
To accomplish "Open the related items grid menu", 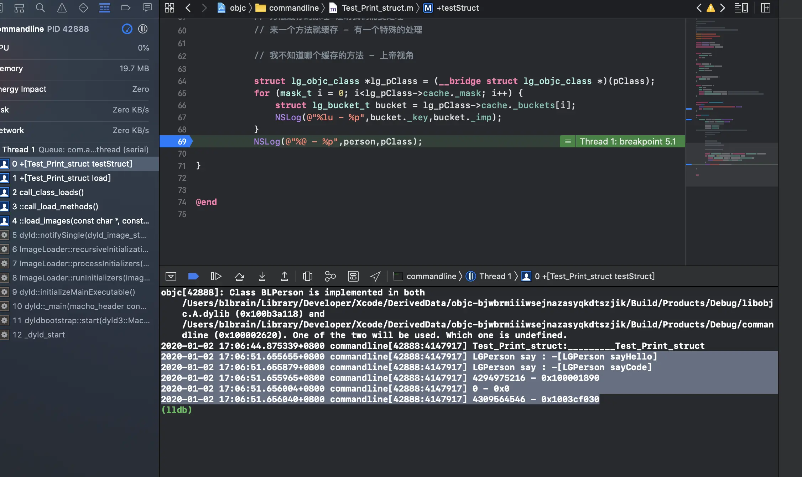I will [170, 8].
